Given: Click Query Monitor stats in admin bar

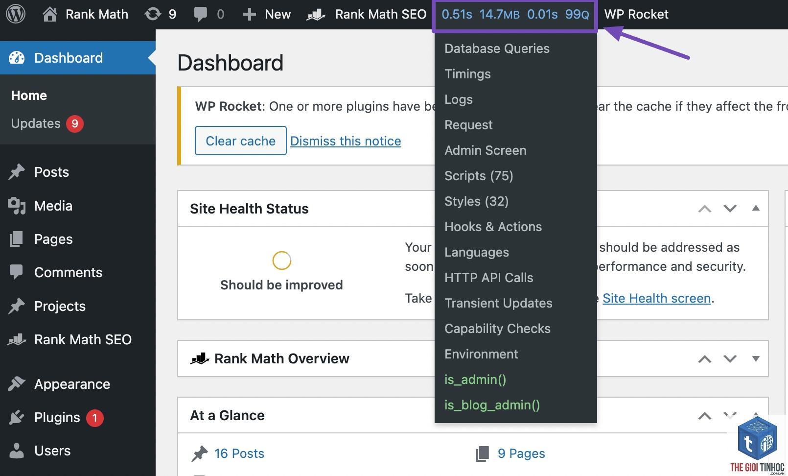Looking at the screenshot, I should [x=515, y=15].
